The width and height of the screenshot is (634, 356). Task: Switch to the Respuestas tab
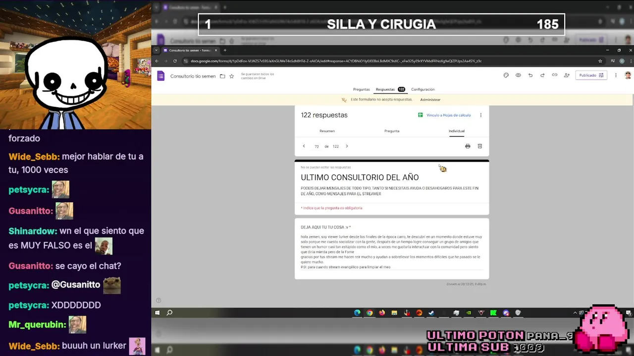[390, 89]
